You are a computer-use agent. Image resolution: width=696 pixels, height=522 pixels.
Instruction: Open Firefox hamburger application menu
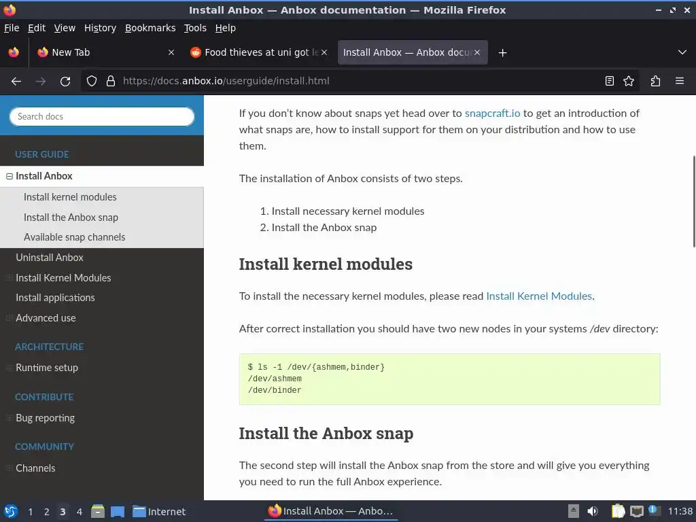coord(680,81)
